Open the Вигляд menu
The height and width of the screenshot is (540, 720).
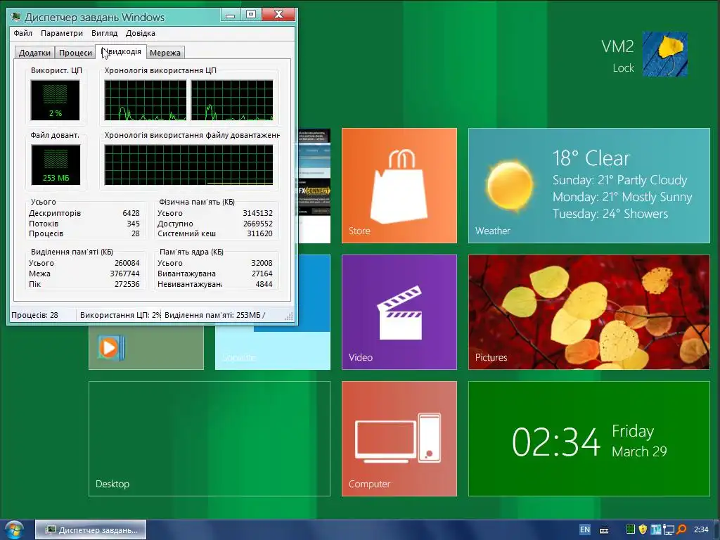pos(104,33)
